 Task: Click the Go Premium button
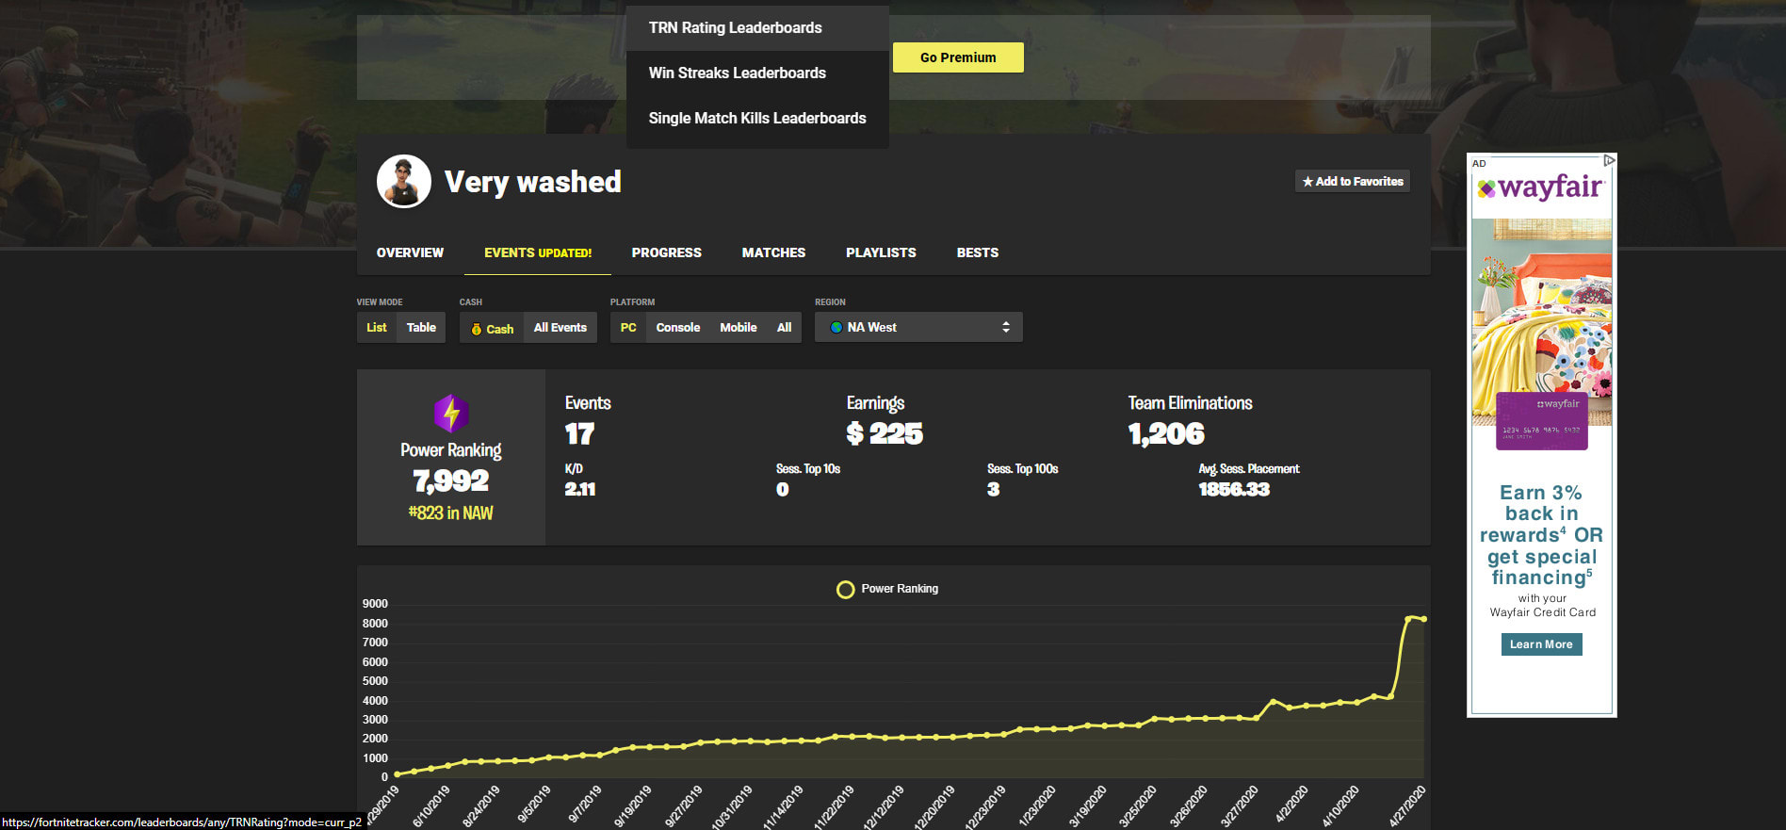958,57
